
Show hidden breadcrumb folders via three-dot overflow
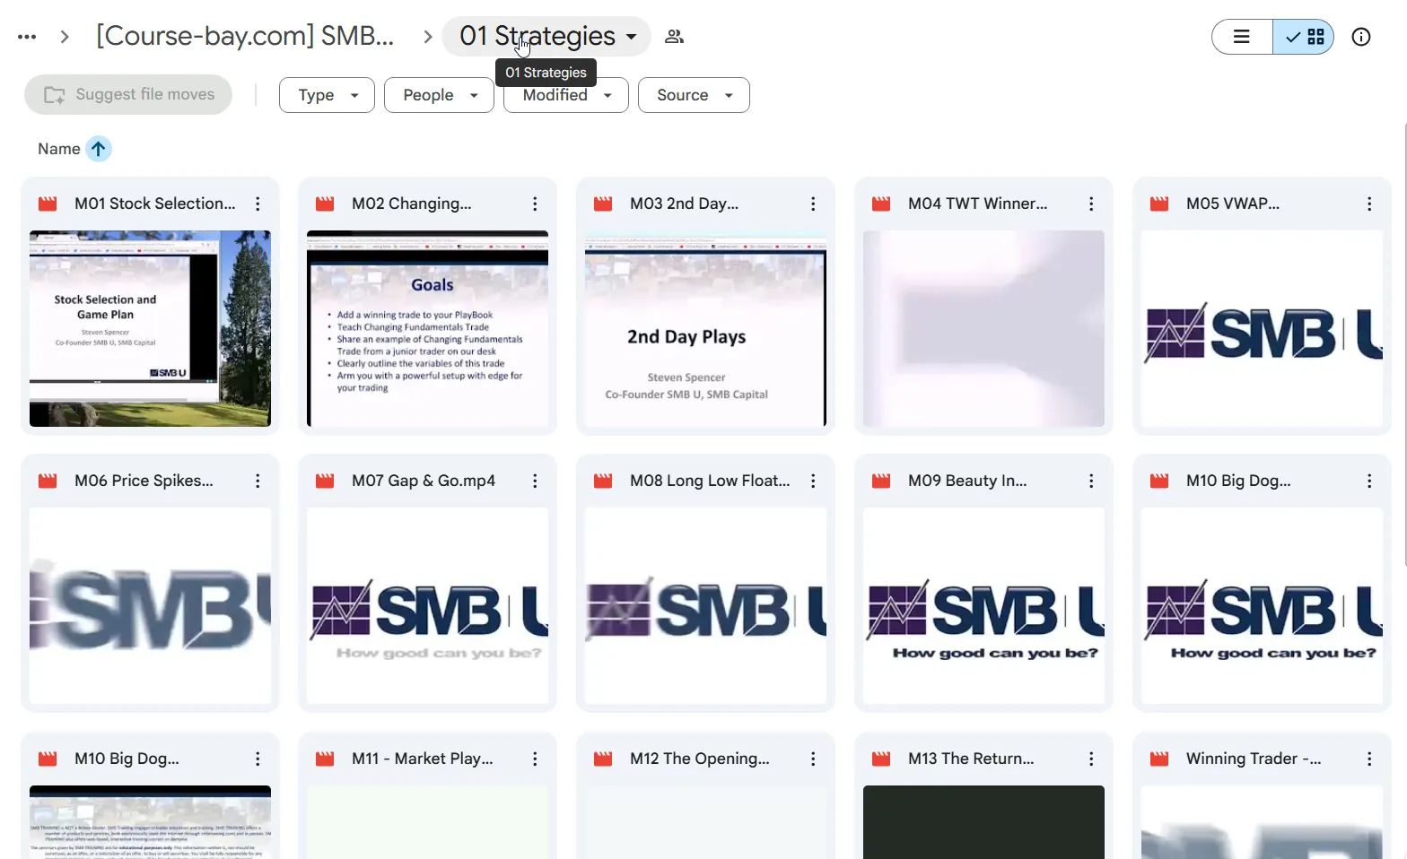pos(27,37)
